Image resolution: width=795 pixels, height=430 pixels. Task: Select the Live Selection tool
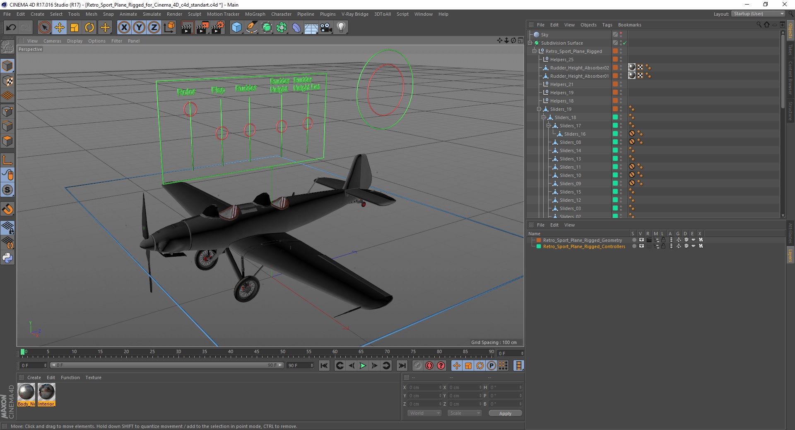pos(44,28)
